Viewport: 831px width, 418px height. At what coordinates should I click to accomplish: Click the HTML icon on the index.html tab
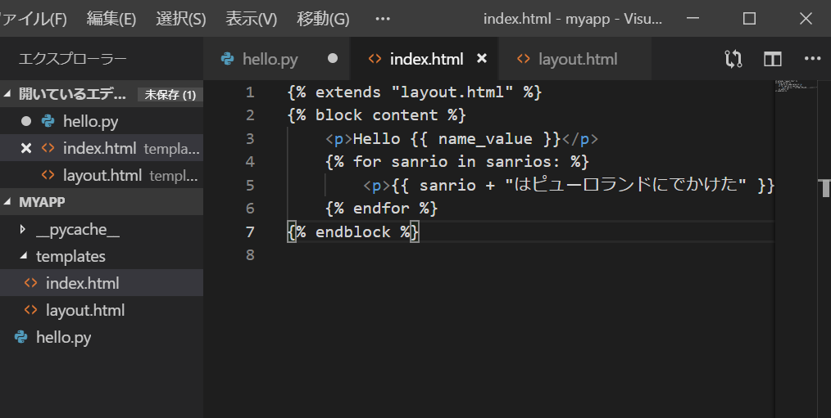pyautogui.click(x=375, y=59)
